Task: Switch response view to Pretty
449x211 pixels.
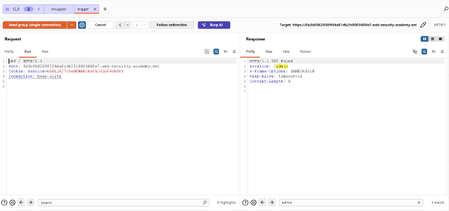Action: point(250,52)
